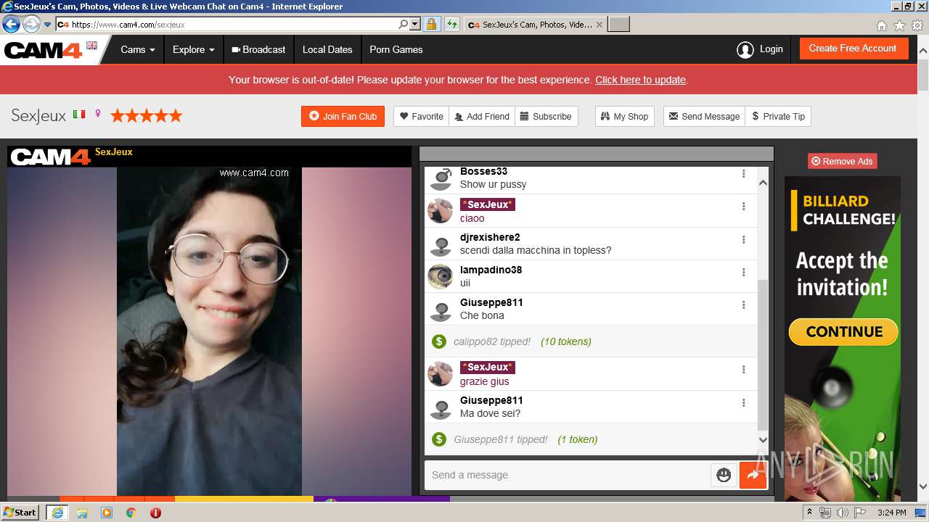Screen dimensions: 929x522
Task: Click the Favorite button
Action: pos(421,116)
